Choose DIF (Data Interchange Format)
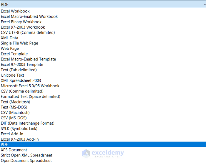Viewport: 206px width, 163px height. [103, 123]
